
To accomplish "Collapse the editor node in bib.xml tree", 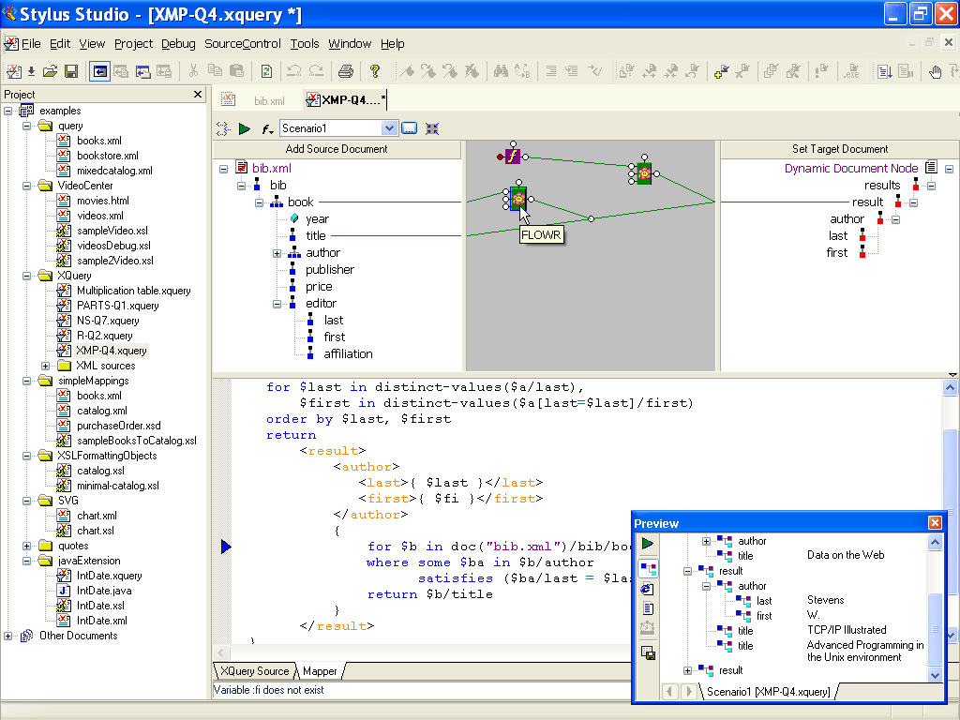I will click(x=277, y=303).
